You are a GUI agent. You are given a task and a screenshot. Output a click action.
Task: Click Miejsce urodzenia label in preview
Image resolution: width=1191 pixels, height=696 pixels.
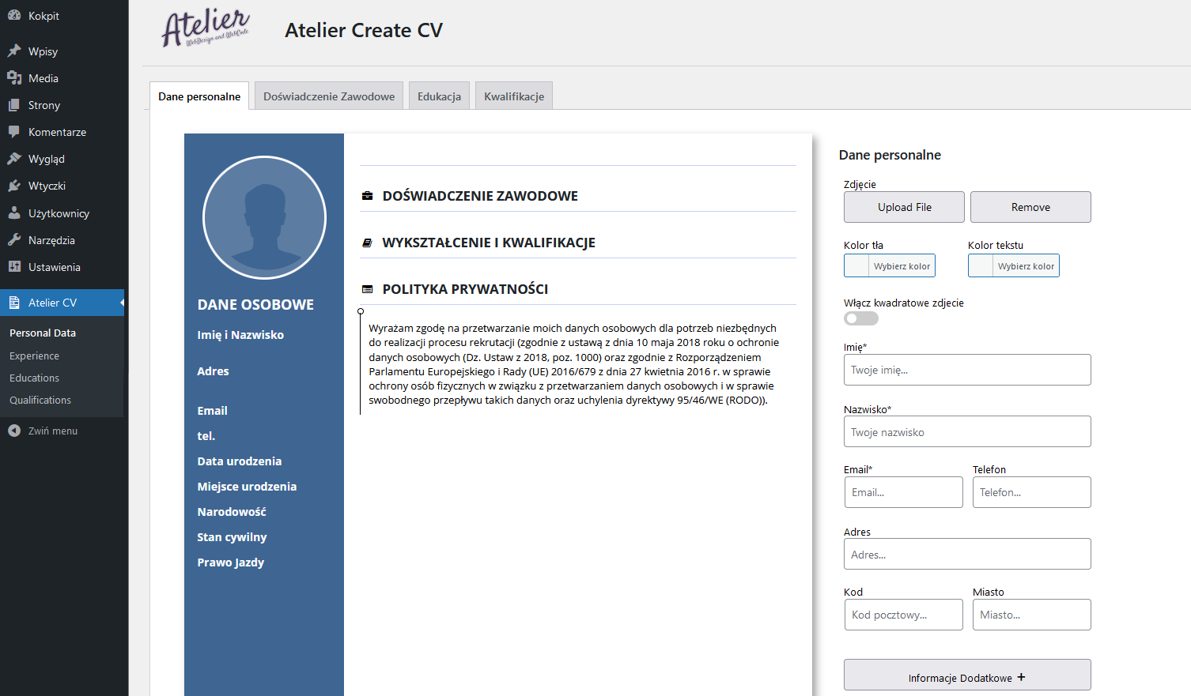coord(247,487)
